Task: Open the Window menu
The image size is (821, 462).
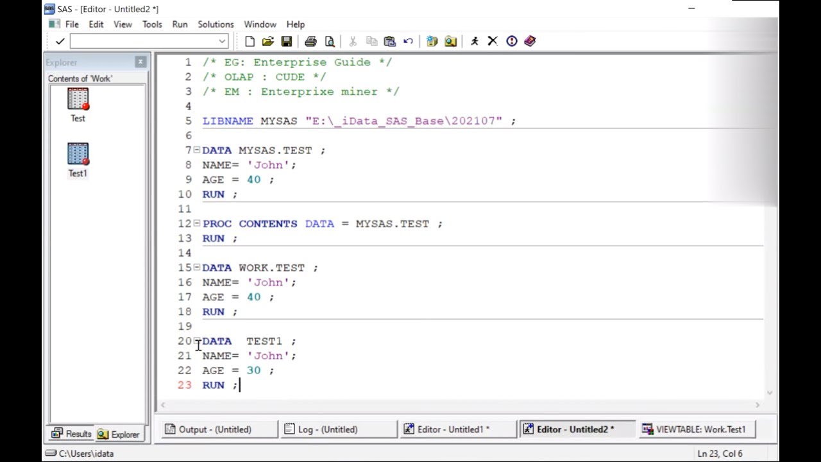Action: [x=260, y=24]
